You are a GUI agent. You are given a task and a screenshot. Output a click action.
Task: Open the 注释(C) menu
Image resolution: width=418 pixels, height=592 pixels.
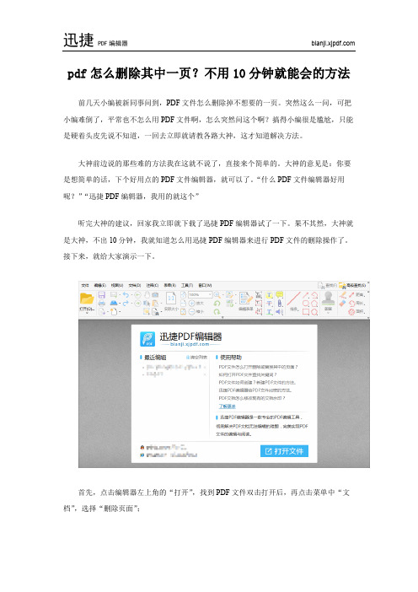tap(153, 285)
